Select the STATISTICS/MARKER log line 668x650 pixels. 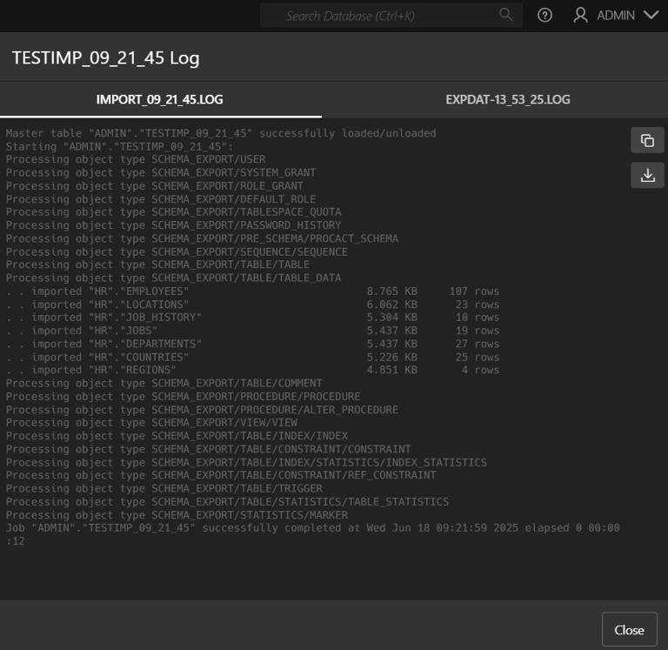[x=177, y=515]
